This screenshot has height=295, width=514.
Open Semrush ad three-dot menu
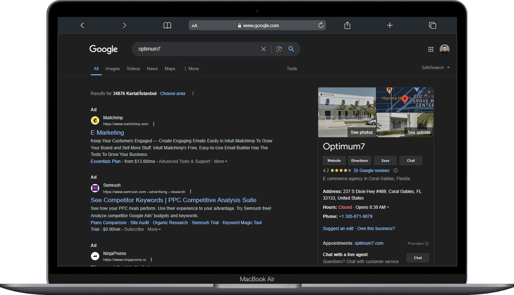point(191,192)
